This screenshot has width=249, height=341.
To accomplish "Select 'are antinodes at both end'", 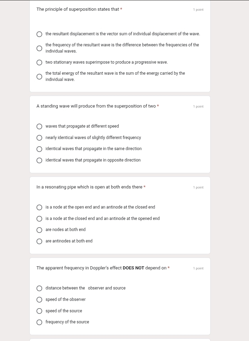I will pos(39,241).
